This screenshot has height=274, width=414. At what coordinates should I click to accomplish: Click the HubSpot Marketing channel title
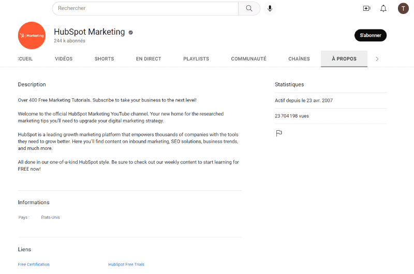(x=89, y=32)
